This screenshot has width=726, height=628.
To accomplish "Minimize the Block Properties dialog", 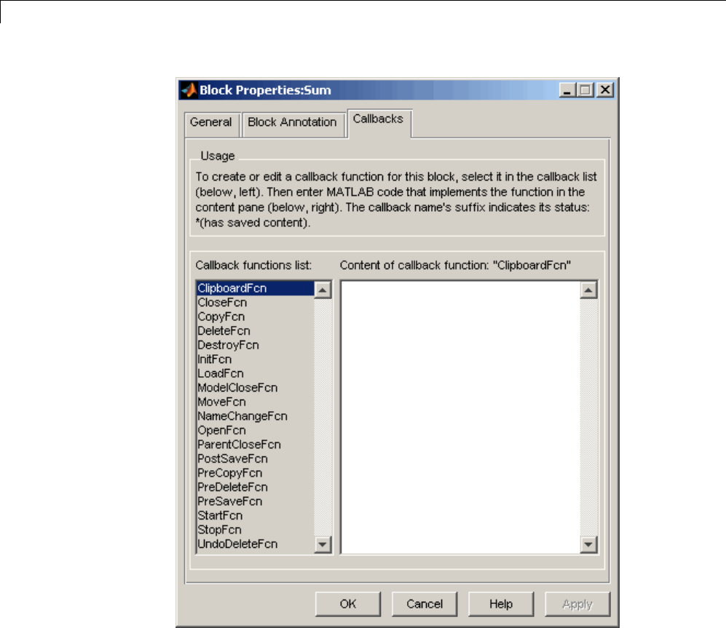I will 567,90.
